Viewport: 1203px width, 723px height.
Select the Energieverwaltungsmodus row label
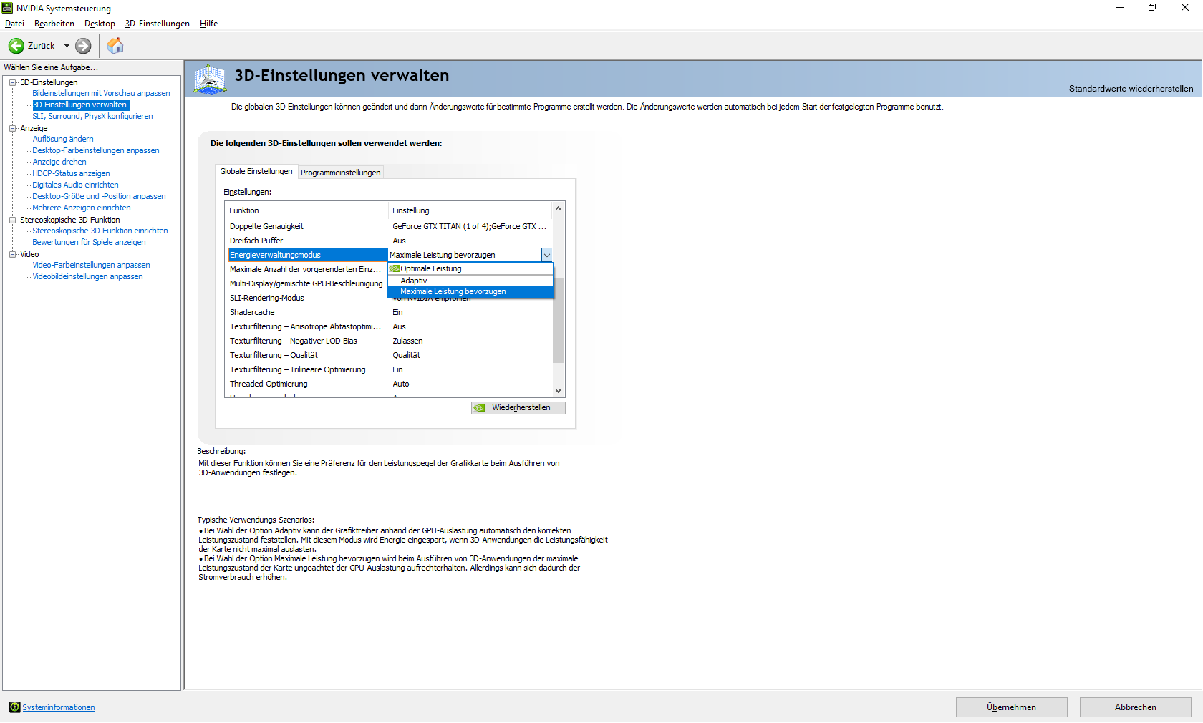(307, 255)
